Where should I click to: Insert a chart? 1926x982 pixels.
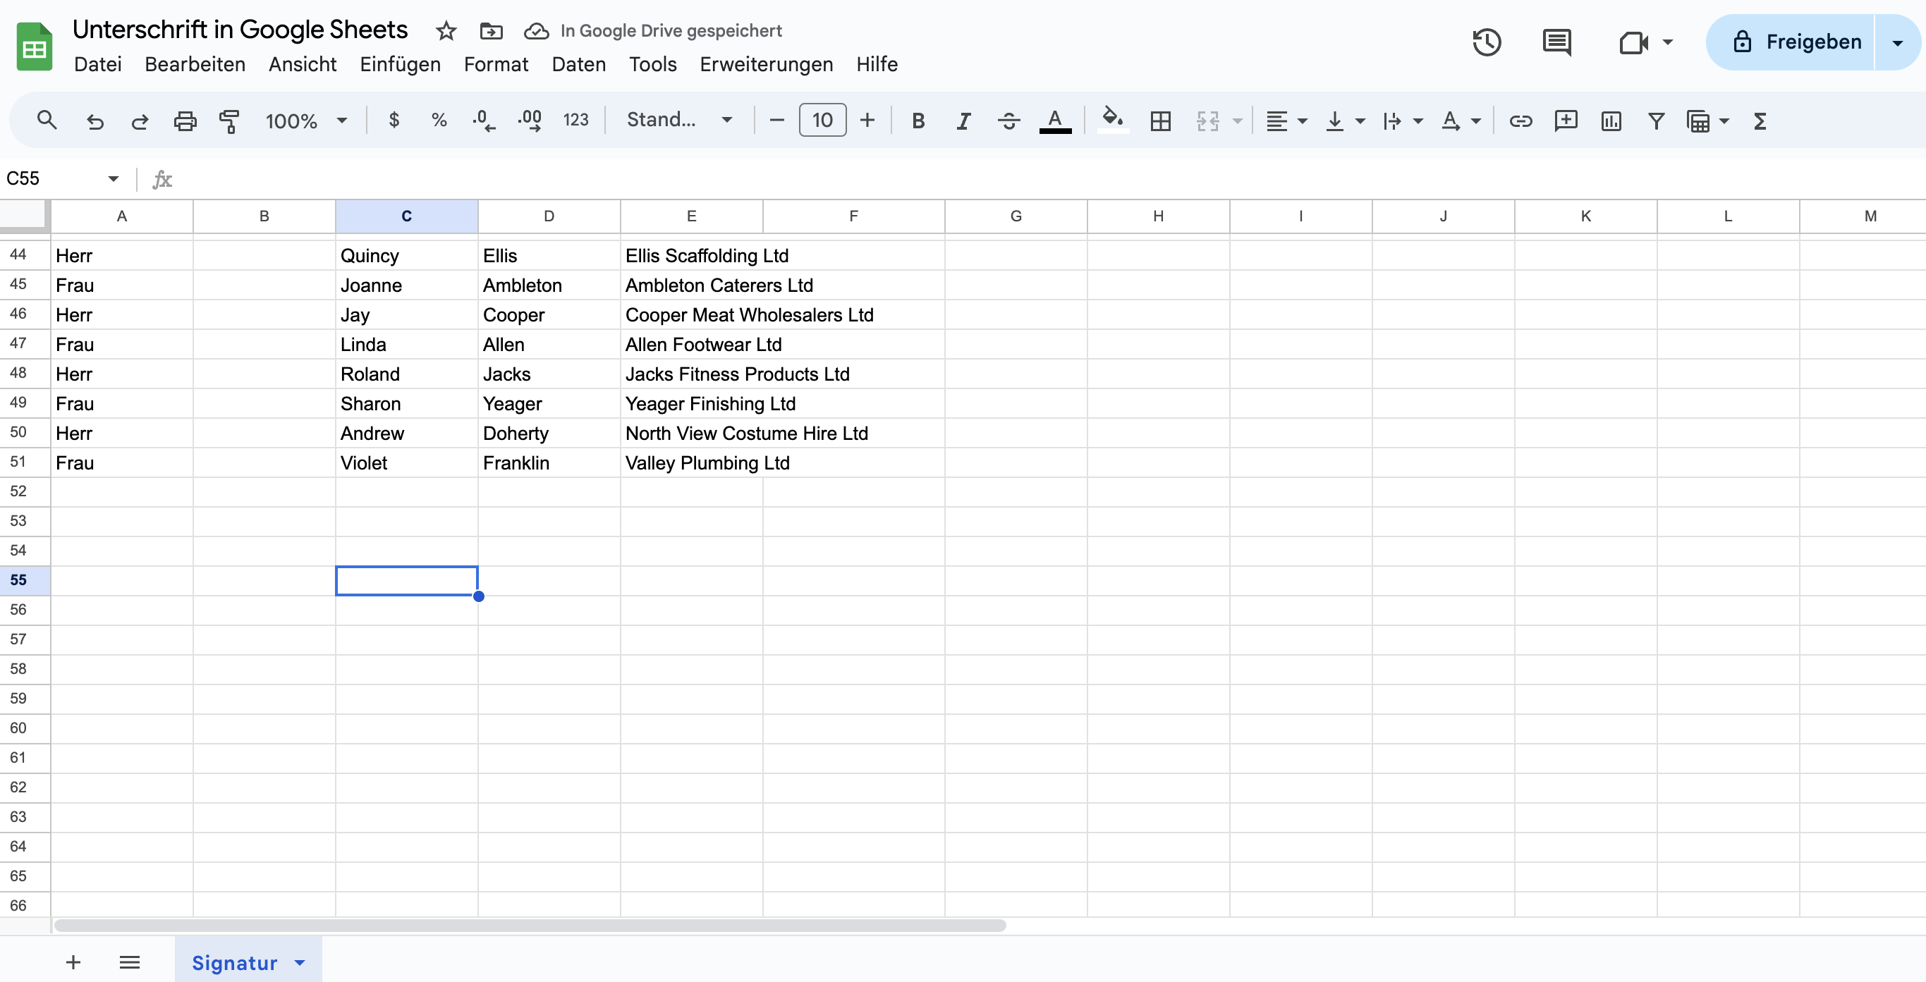[1611, 121]
